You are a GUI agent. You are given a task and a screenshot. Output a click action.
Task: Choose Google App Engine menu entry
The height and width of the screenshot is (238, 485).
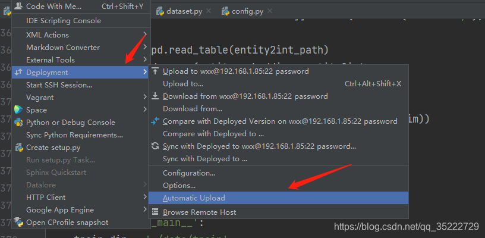coord(81,210)
